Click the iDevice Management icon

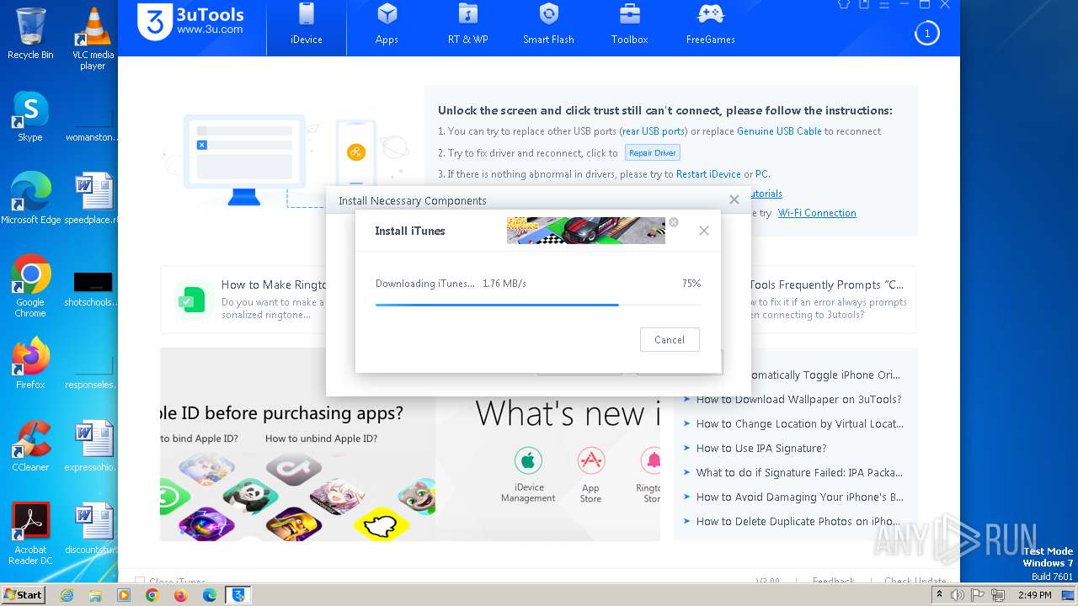tap(528, 460)
